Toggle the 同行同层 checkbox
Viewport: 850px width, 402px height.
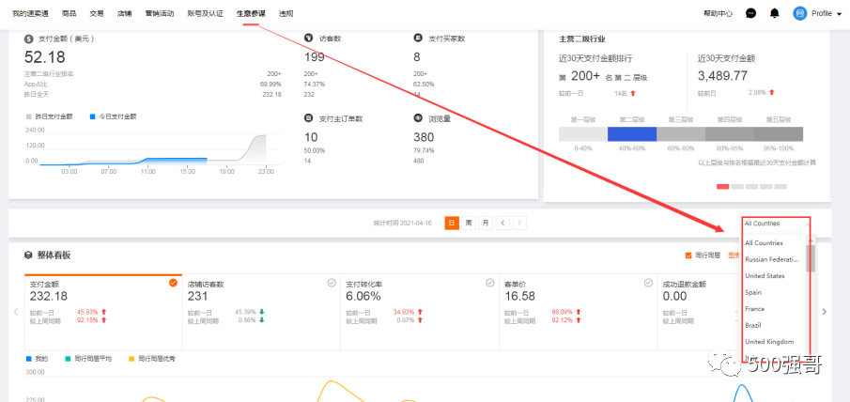click(688, 255)
